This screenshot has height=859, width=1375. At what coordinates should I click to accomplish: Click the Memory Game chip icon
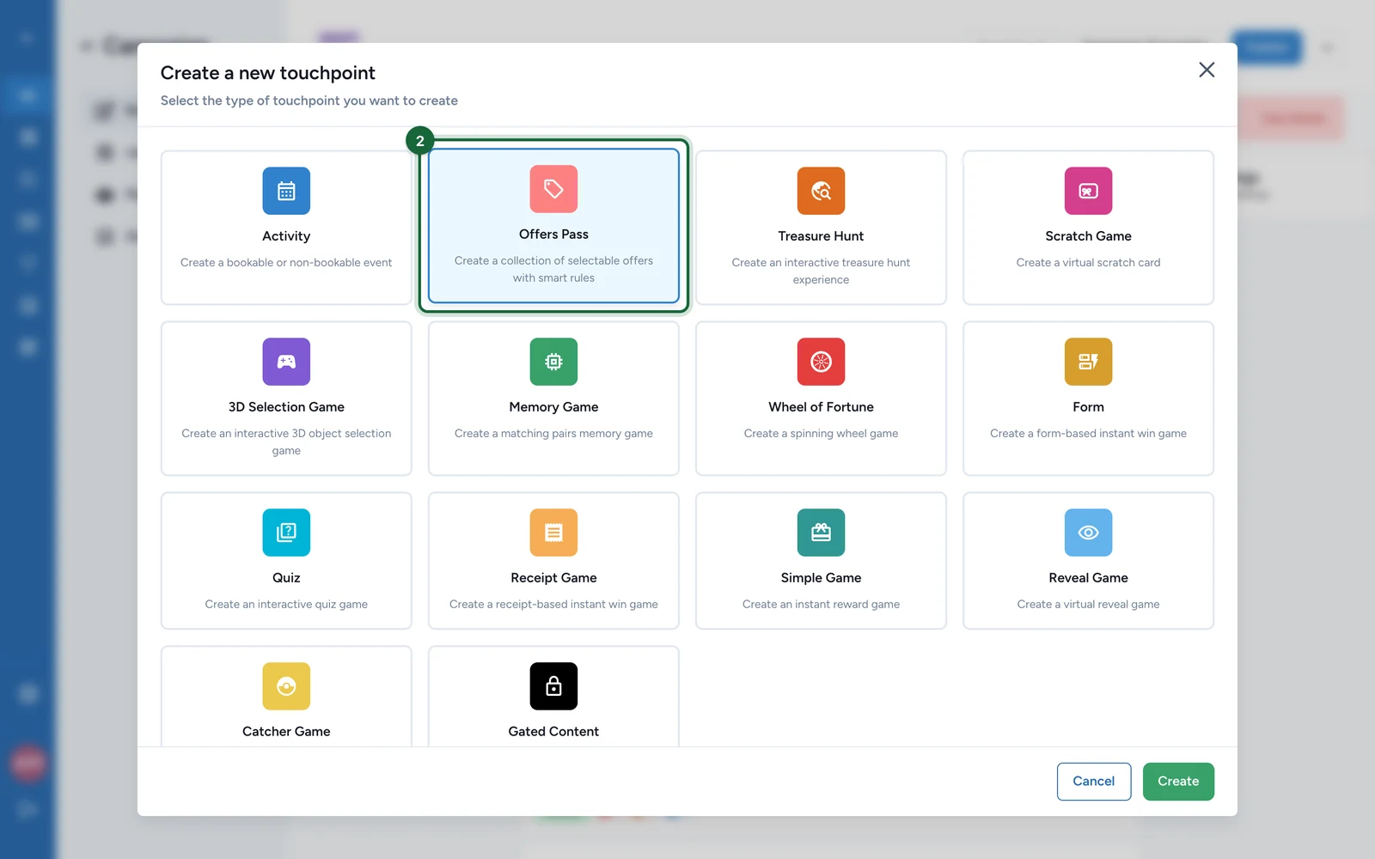click(553, 362)
